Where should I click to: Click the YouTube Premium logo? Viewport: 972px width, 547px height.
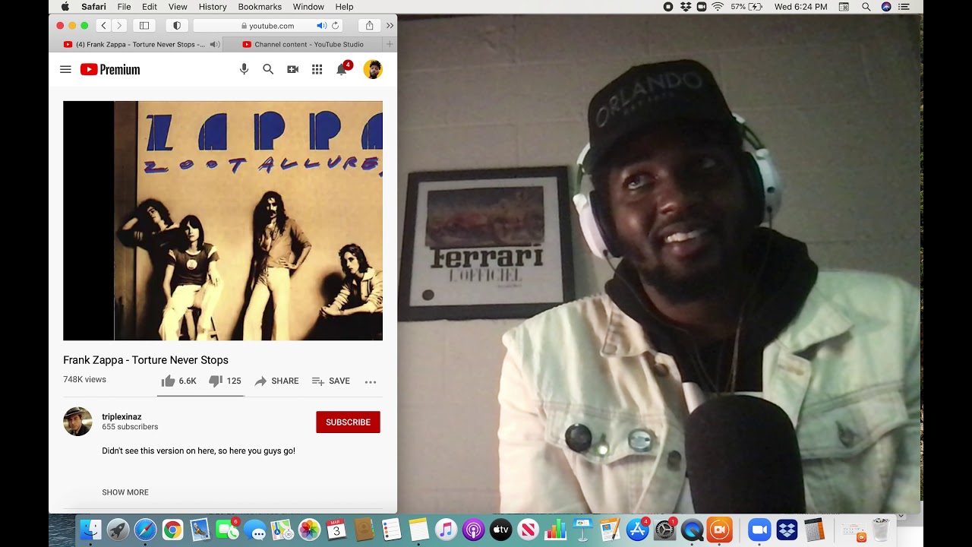(x=110, y=69)
